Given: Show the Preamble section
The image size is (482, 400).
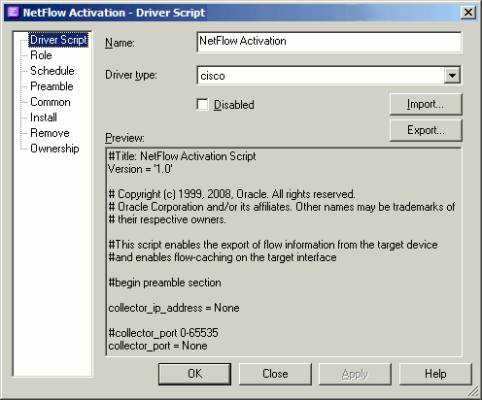Looking at the screenshot, I should 52,86.
